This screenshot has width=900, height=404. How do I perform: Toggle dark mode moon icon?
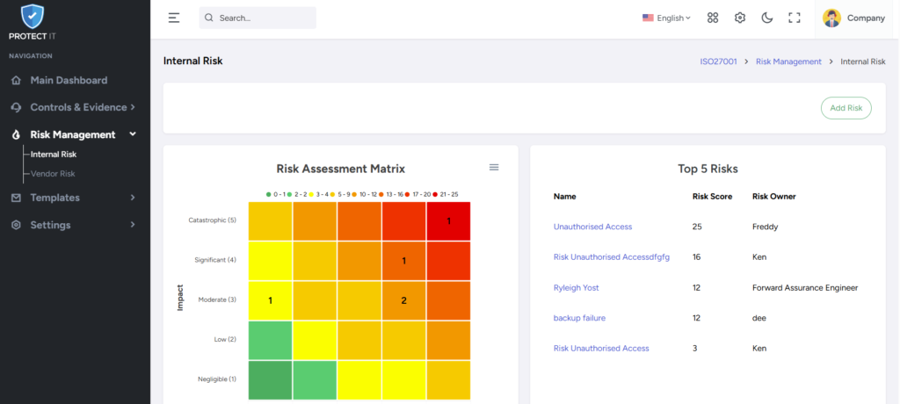click(766, 18)
